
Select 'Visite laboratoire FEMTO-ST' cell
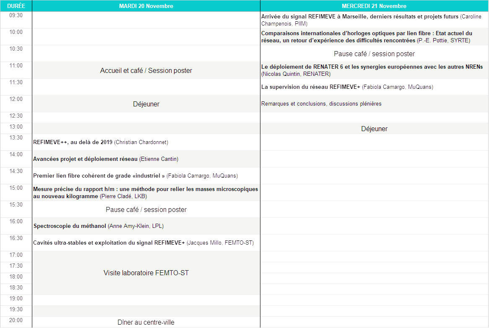click(146, 273)
